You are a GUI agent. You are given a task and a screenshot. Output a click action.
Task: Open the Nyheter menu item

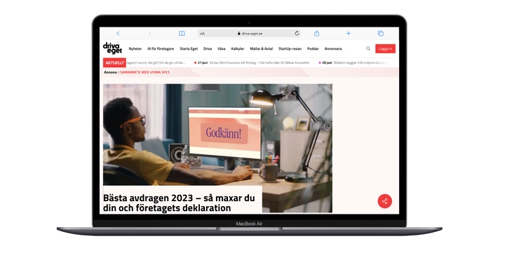(x=135, y=49)
